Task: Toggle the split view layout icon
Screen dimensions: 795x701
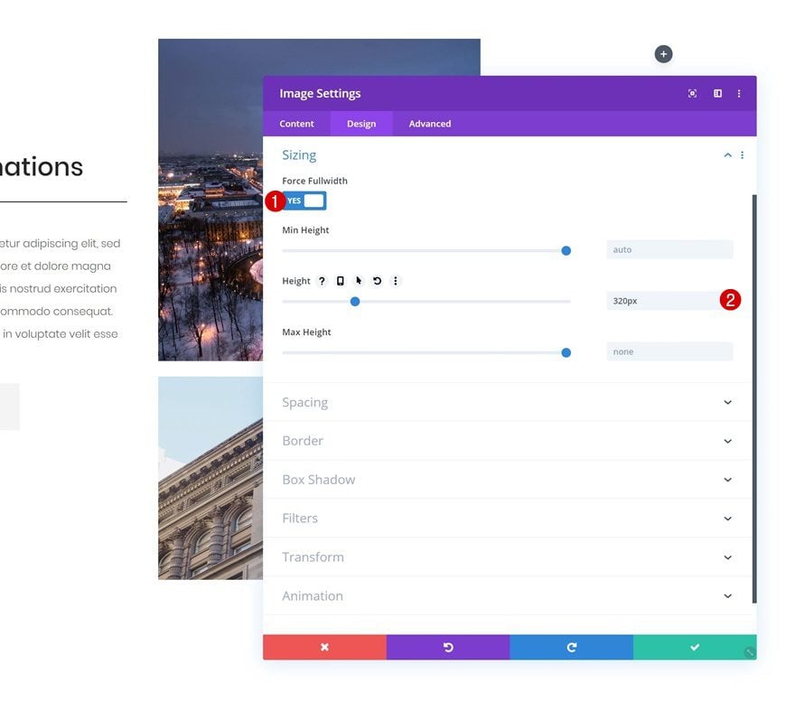Action: [x=717, y=93]
